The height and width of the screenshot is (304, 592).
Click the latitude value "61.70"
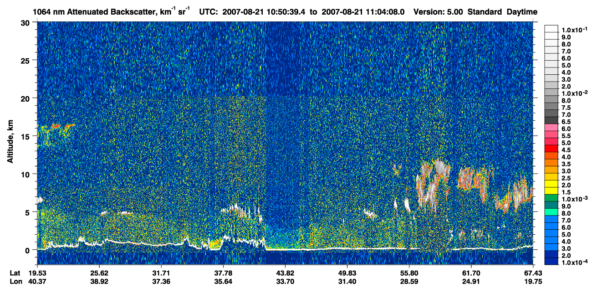tap(471, 273)
